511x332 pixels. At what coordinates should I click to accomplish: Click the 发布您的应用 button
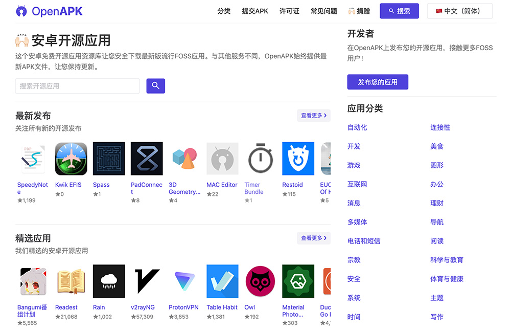[x=378, y=82]
